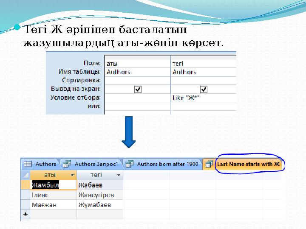The image size is (306, 229).
Task: Click the table icon on the Authors tab
Action: 28,164
